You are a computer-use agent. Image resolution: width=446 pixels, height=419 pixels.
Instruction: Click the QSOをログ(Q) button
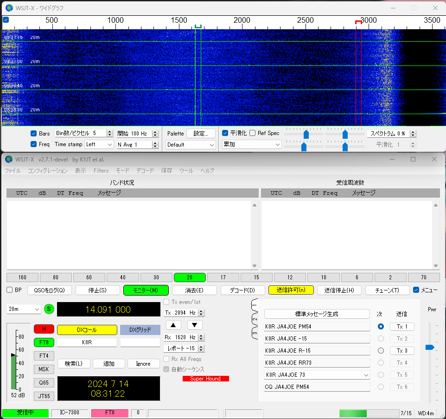pyautogui.click(x=50, y=290)
